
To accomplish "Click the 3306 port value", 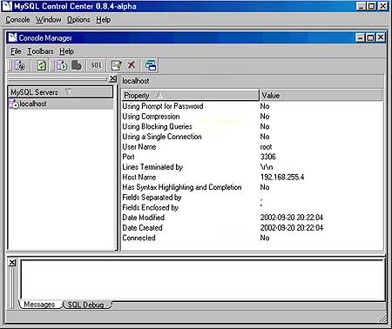I will pyautogui.click(x=267, y=157).
